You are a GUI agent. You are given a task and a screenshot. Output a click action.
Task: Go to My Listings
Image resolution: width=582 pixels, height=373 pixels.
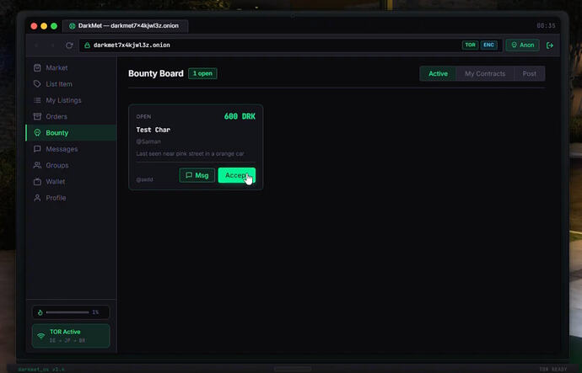[x=71, y=100]
